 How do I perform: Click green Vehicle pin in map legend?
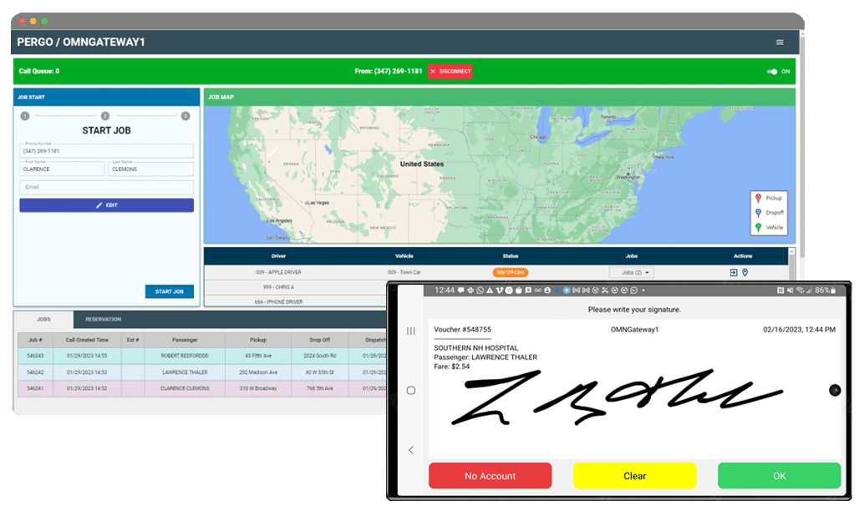coord(758,227)
